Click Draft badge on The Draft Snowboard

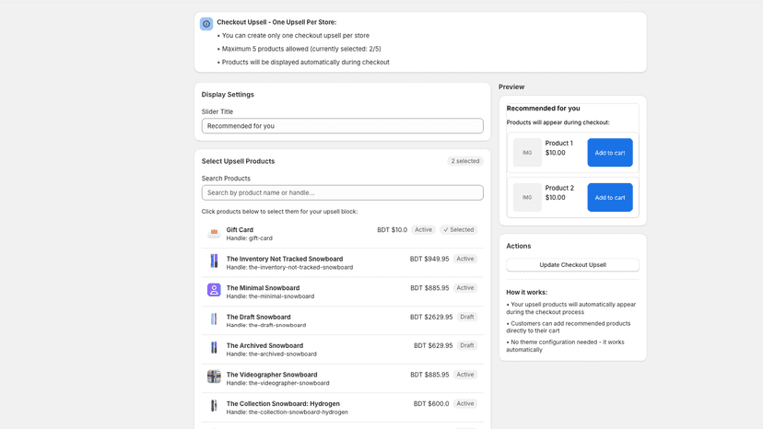click(x=467, y=317)
